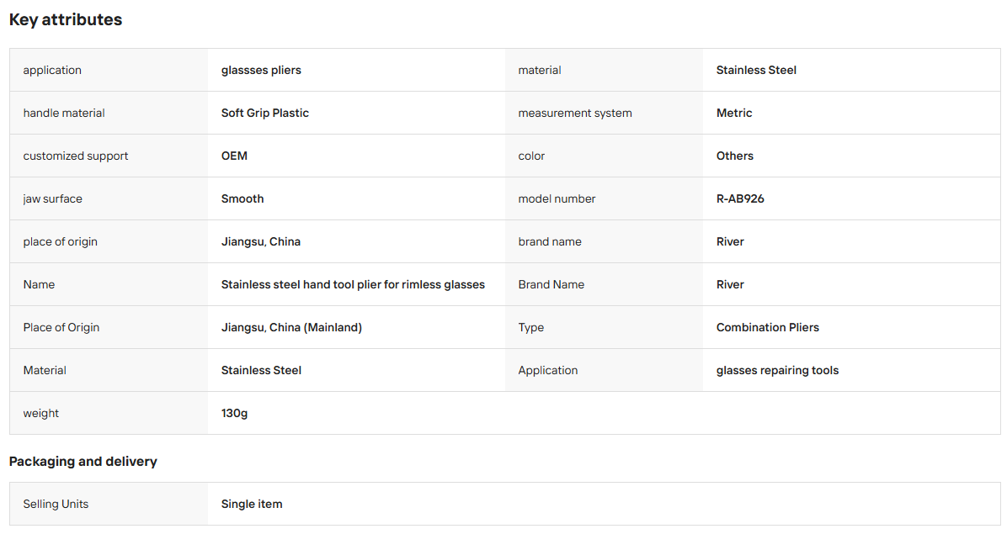This screenshot has width=1007, height=534.
Task: Select the 'Smooth' jaw surface value
Action: coord(242,198)
